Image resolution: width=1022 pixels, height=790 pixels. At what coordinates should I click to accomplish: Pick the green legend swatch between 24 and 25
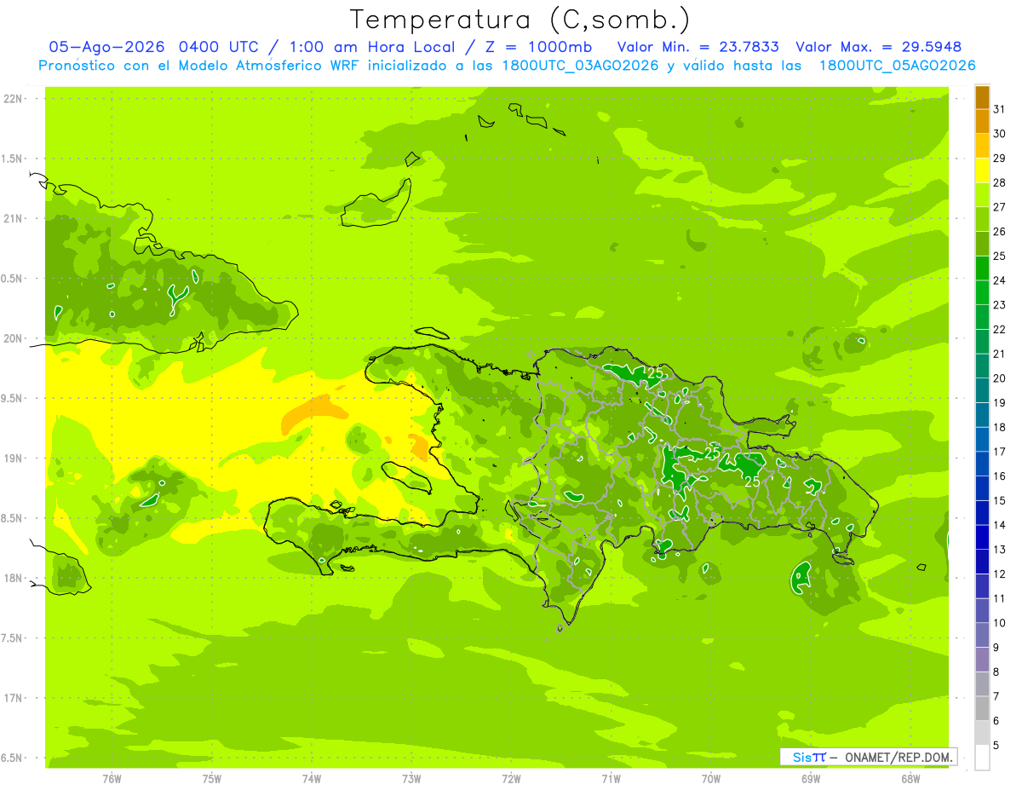pos(982,268)
